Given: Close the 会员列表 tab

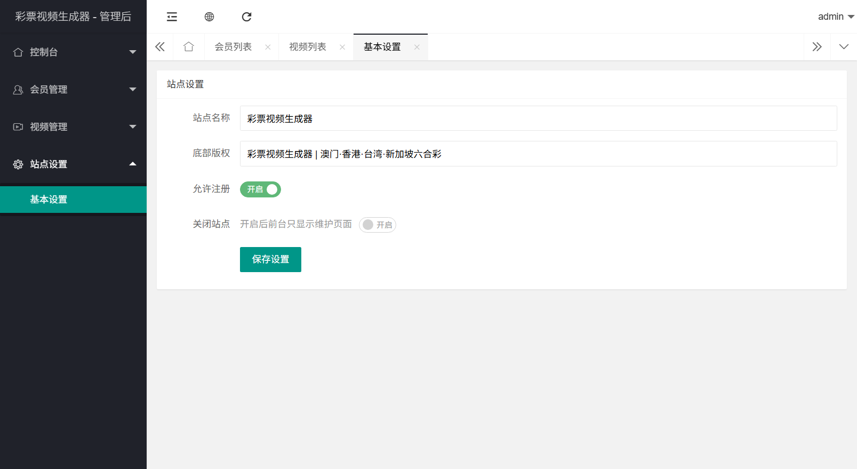Looking at the screenshot, I should click(268, 47).
